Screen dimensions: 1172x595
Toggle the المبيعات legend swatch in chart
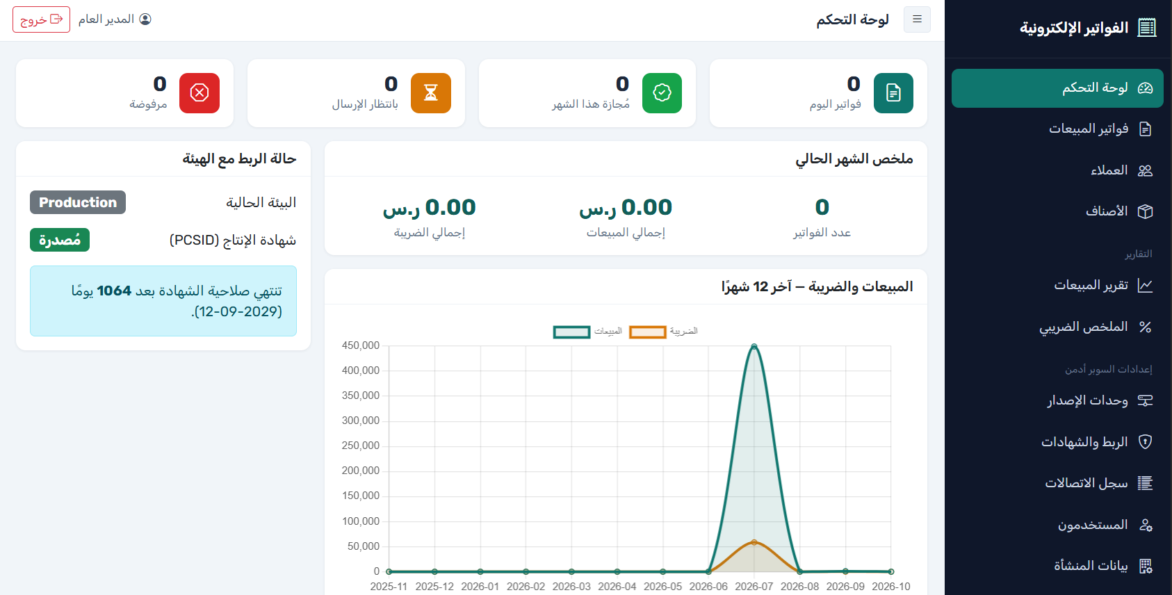[571, 332]
